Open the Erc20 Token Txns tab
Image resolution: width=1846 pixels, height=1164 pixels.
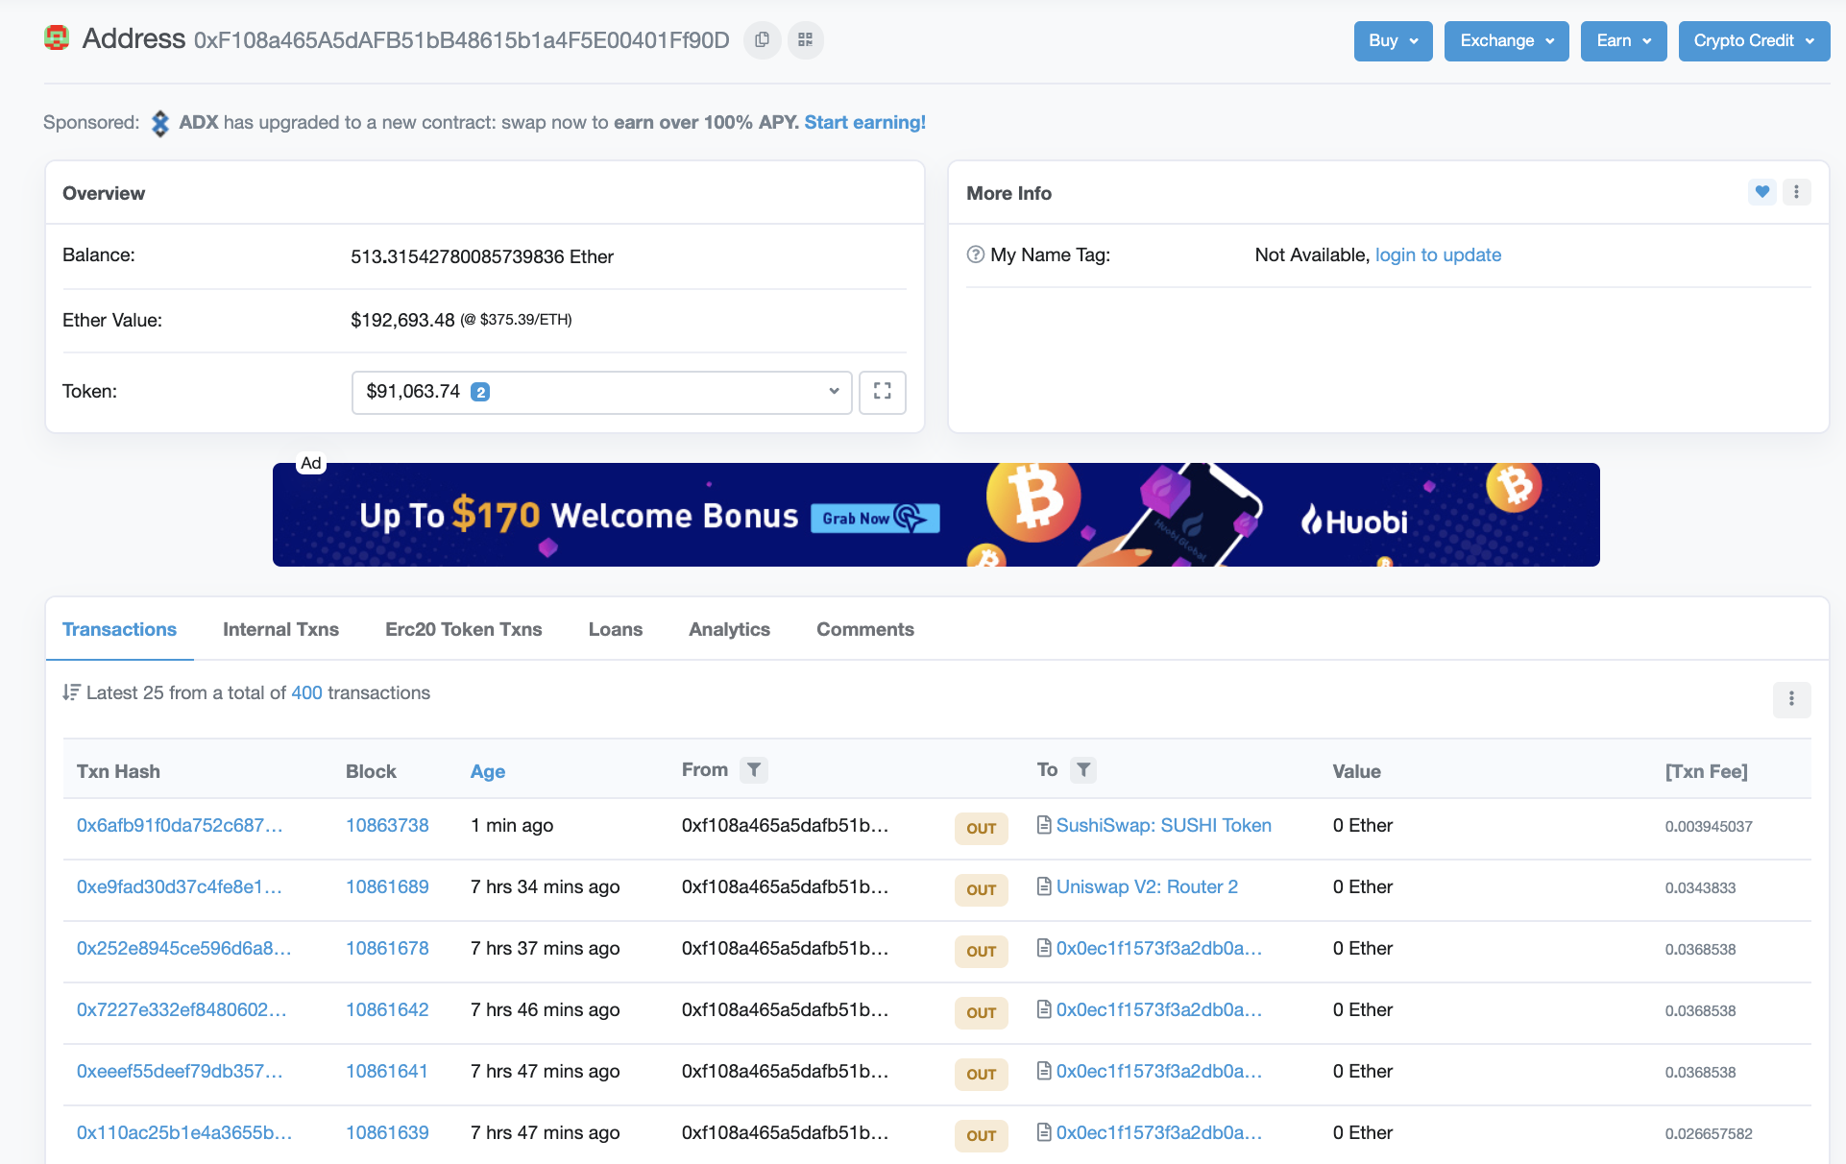click(464, 629)
